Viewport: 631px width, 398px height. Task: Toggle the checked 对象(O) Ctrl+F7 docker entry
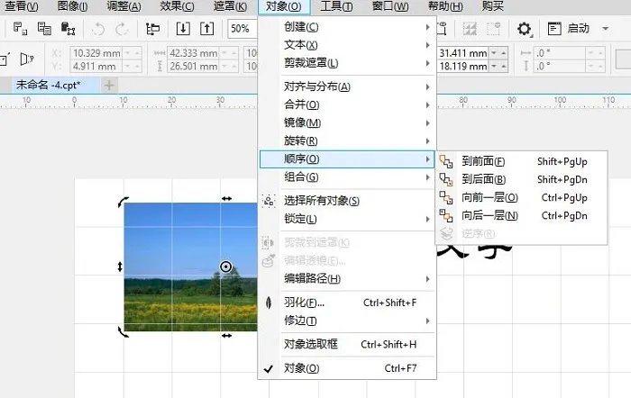(347, 368)
